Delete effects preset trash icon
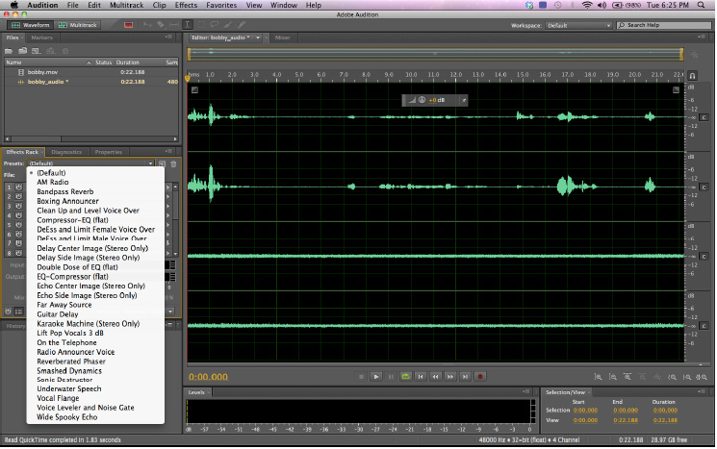 click(173, 163)
